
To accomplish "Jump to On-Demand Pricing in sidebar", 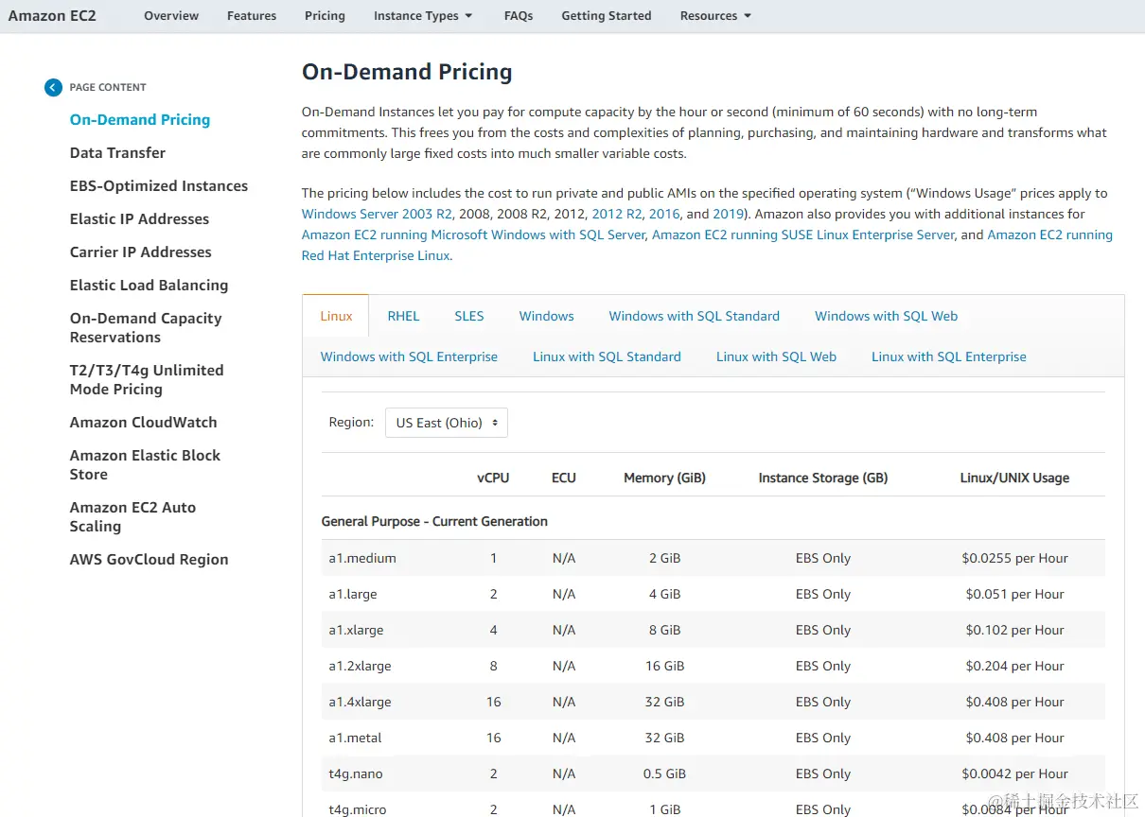I will pos(140,120).
